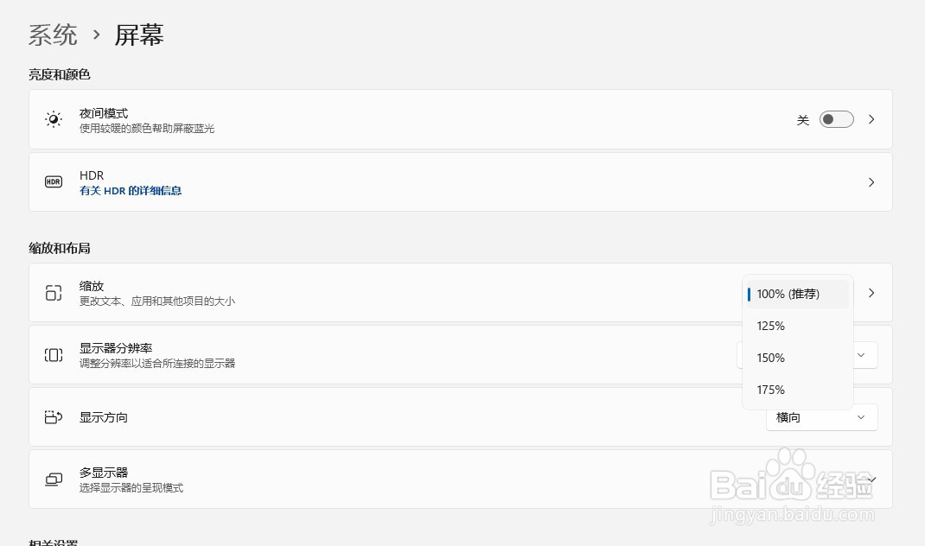
Task: Open night light settings via chevron
Action: 871,120
